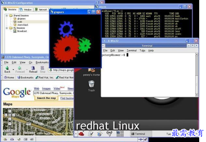This screenshot has height=142, width=206.
Task: Pan the map down with arrow control
Action: 10,119
